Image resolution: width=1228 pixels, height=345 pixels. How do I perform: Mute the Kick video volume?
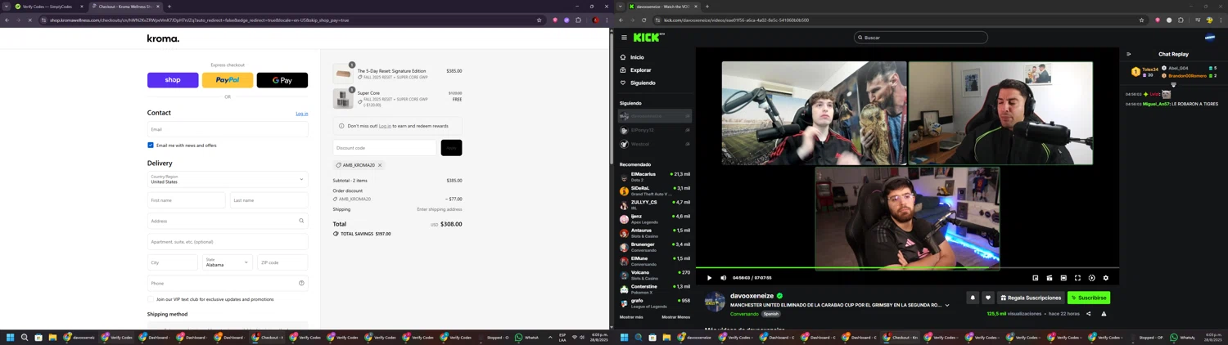(724, 278)
